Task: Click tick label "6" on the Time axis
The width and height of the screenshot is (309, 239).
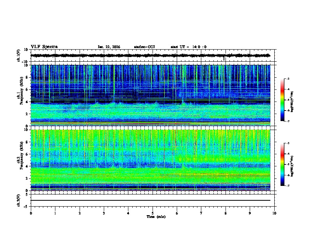Action: 177,213
